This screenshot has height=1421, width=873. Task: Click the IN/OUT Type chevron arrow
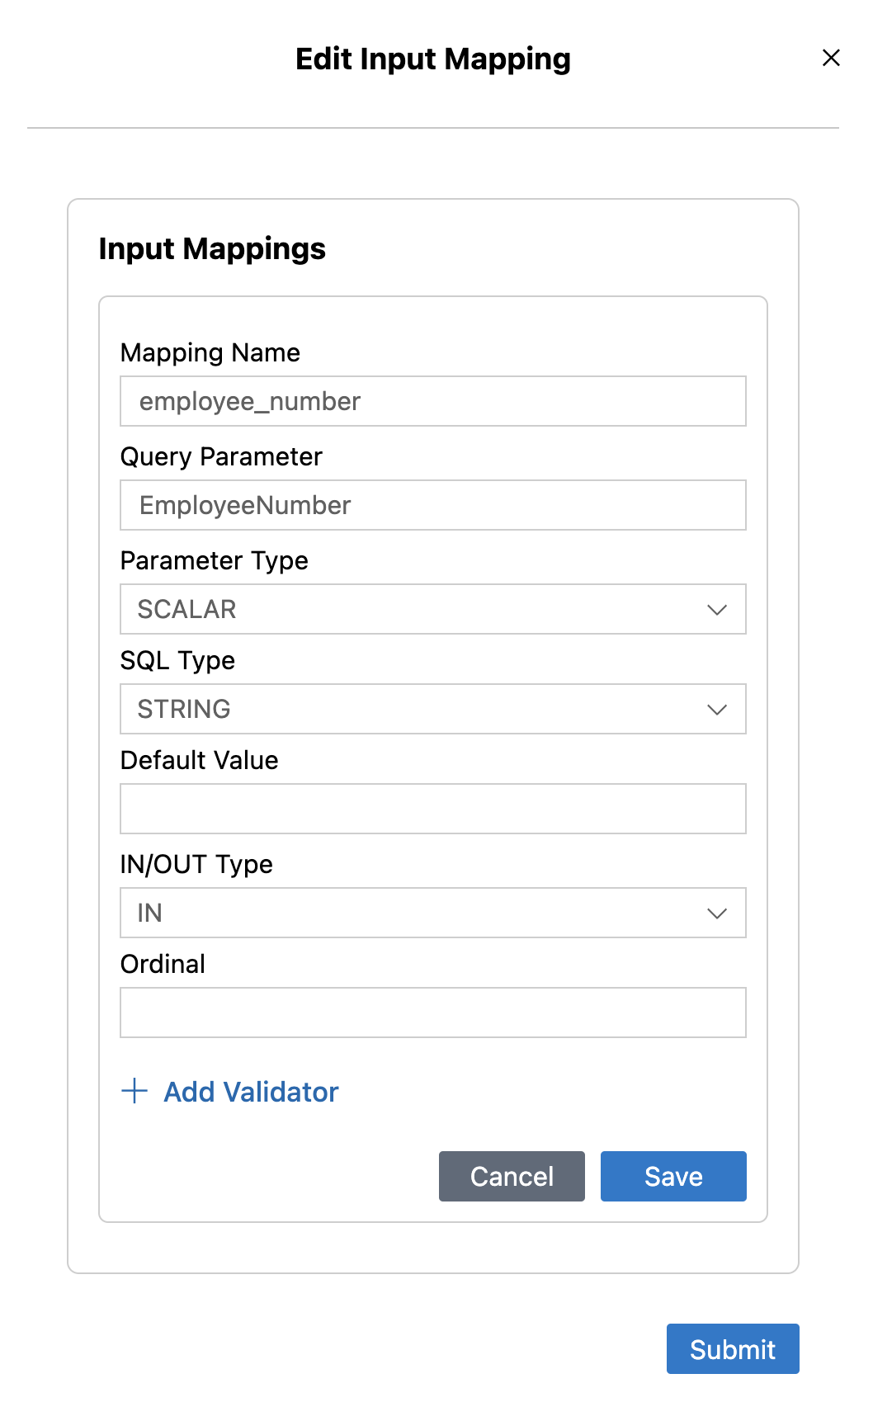716,913
